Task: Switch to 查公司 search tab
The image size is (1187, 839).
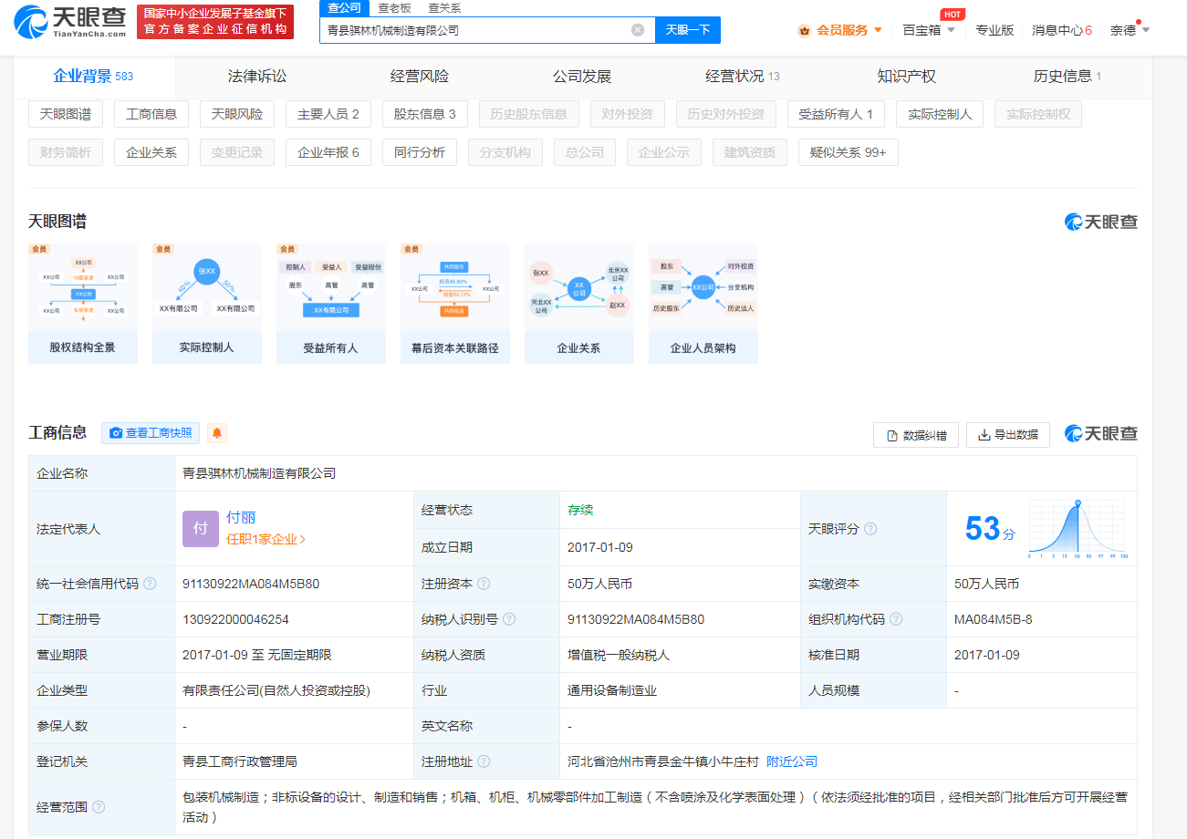Action: pos(344,7)
